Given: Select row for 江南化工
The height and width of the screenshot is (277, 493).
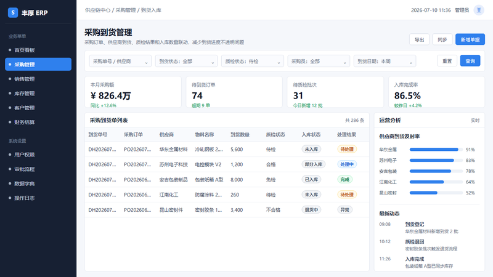Looking at the screenshot, I should (227, 195).
